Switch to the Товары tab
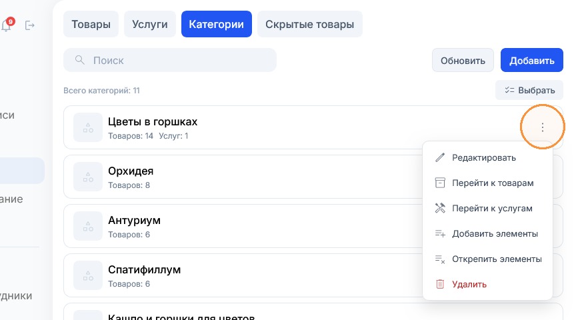This screenshot has height=320, width=574. click(91, 24)
